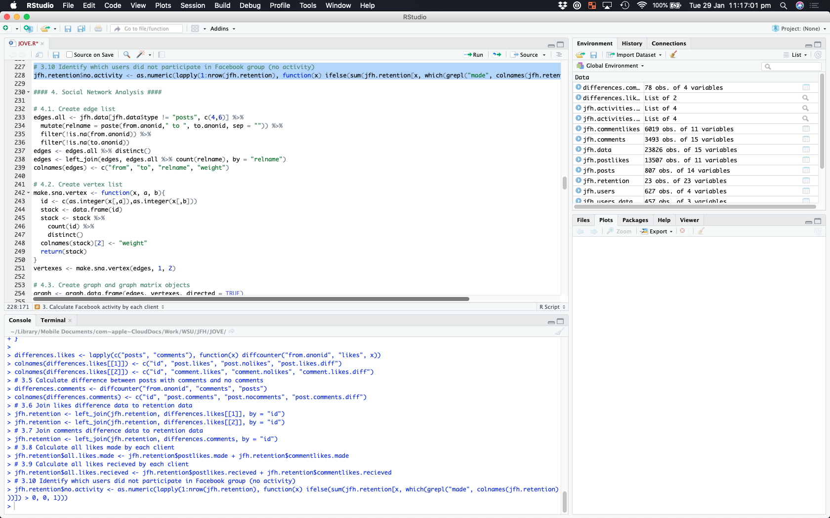Inspect differences.likes with magnifier icon
This screenshot has width=830, height=518.
pyautogui.click(x=805, y=98)
